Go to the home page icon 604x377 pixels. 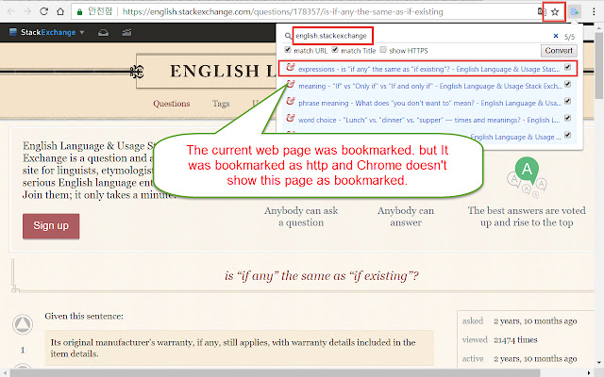click(x=60, y=11)
